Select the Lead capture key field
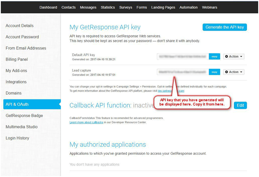 [x=183, y=72]
